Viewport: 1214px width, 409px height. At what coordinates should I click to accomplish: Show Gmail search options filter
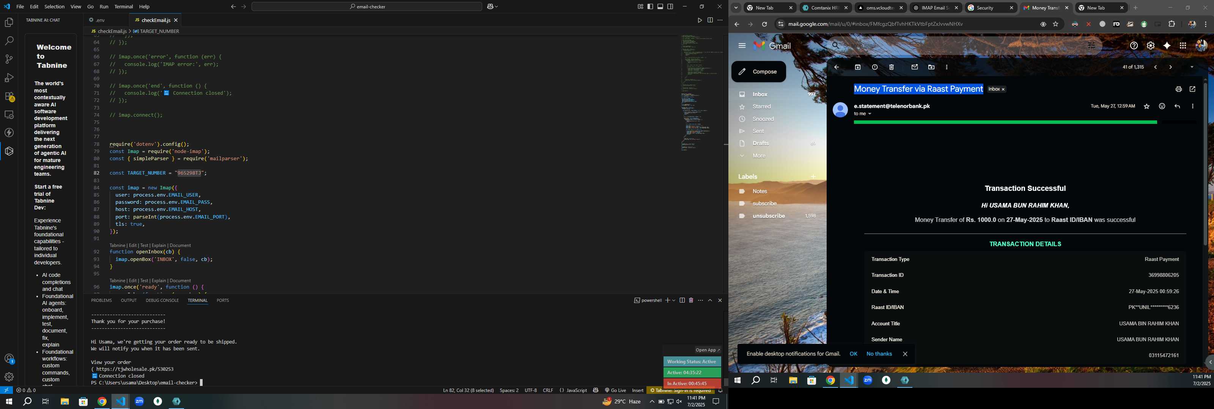[x=1091, y=46]
